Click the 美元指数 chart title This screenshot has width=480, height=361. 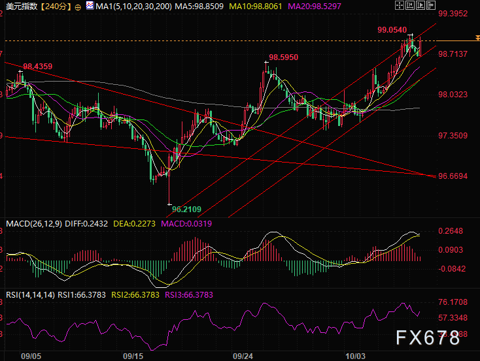click(x=20, y=7)
